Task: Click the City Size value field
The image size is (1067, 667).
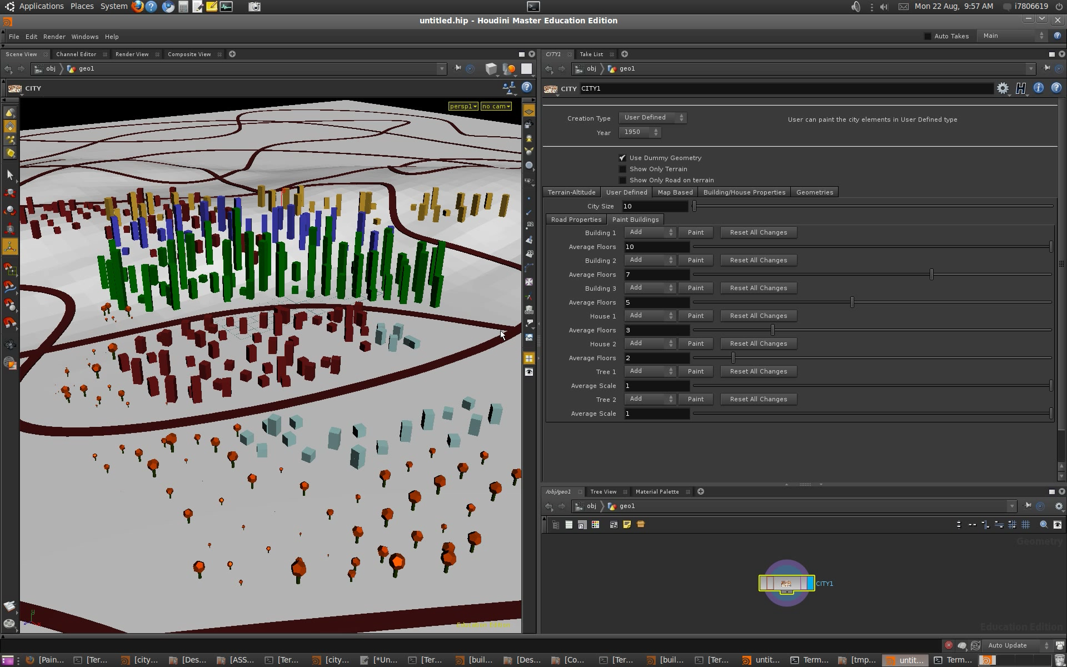Action: pos(656,206)
